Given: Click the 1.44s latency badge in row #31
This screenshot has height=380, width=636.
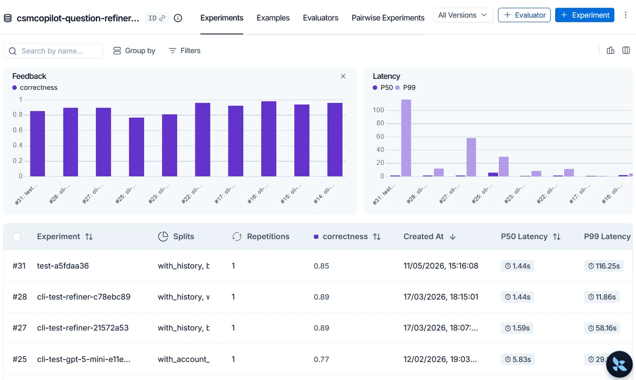Looking at the screenshot, I should click(517, 266).
